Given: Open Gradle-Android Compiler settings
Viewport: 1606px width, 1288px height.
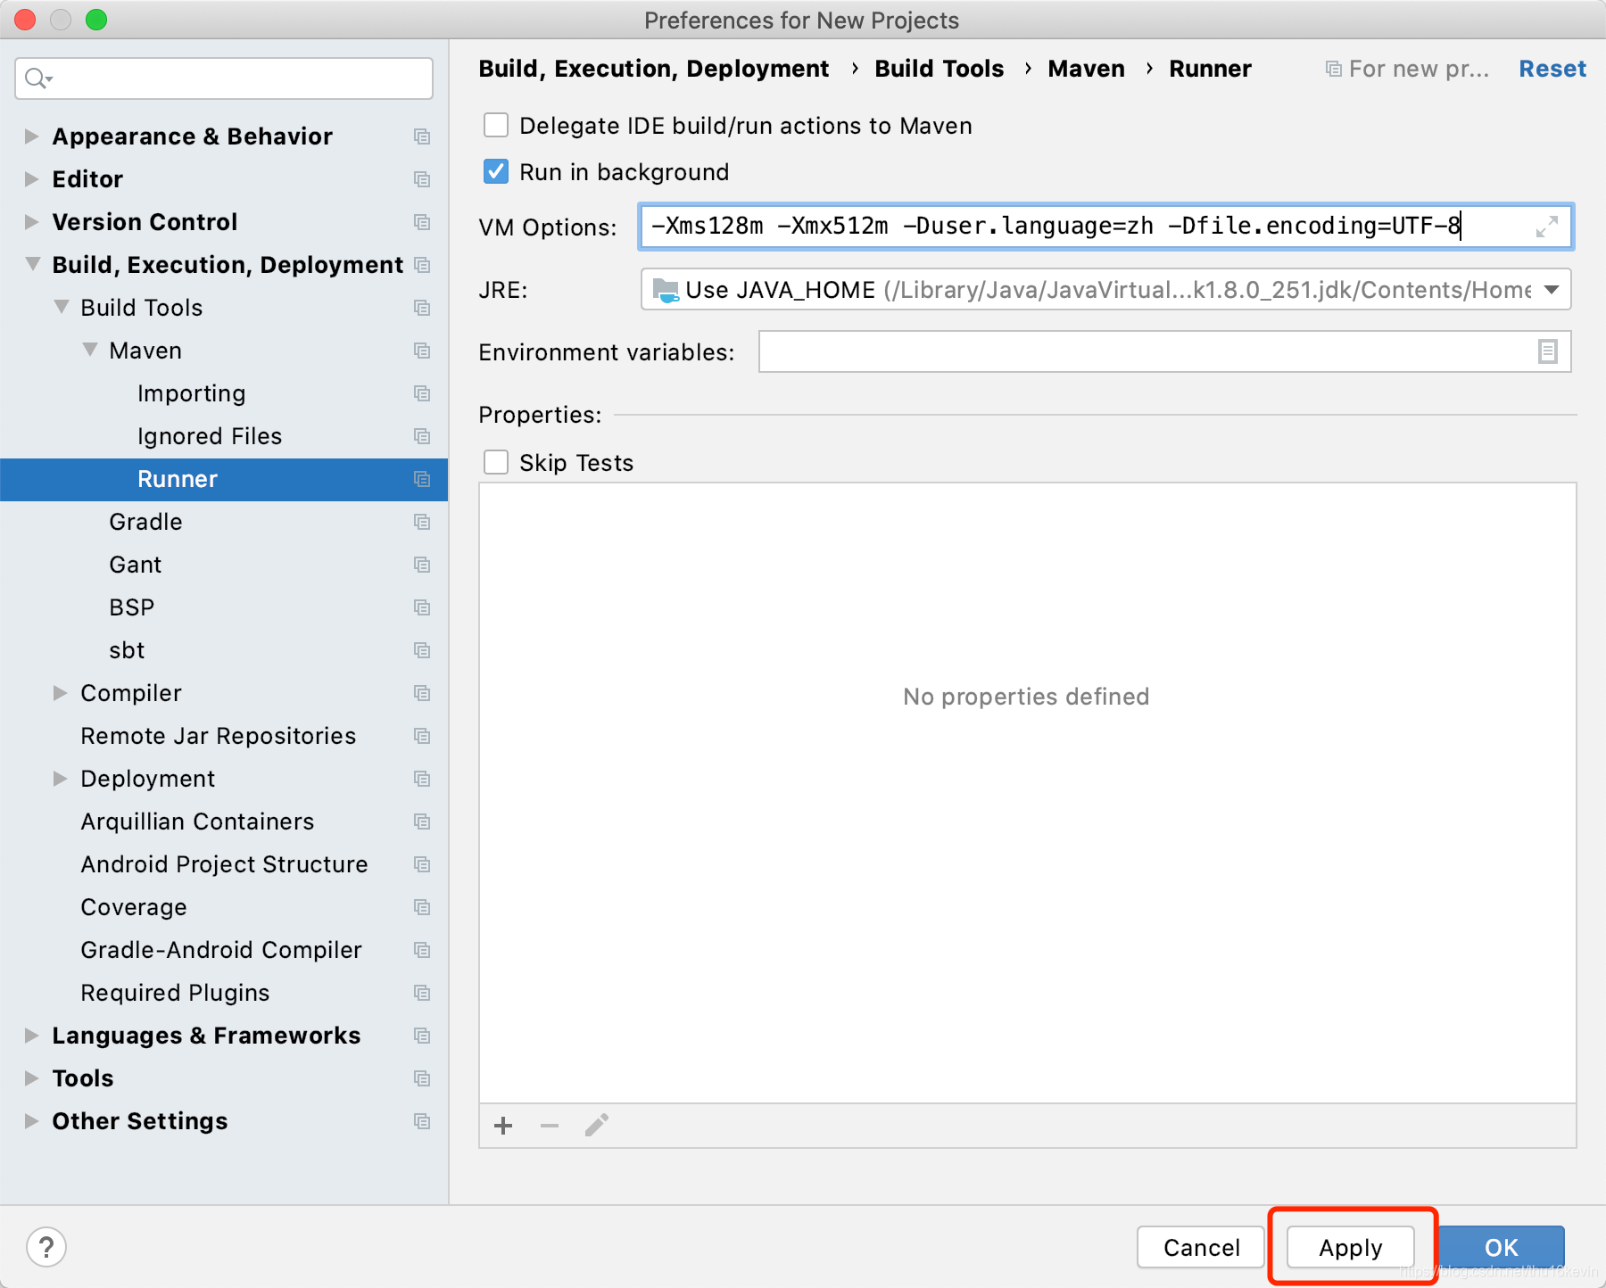Looking at the screenshot, I should [221, 950].
